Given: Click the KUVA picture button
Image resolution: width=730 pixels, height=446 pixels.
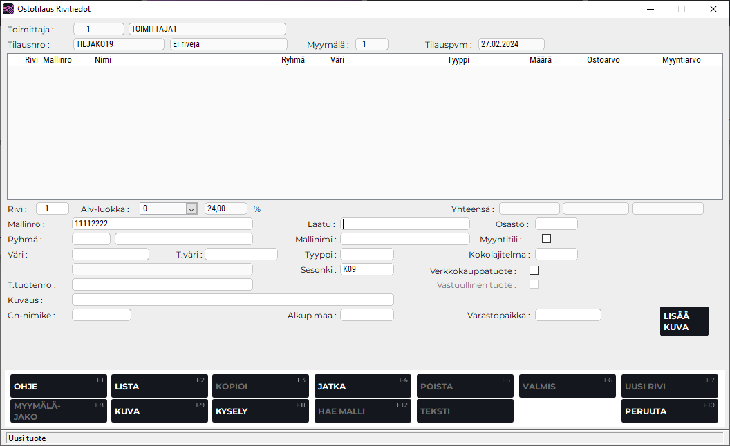Looking at the screenshot, I should point(160,411).
